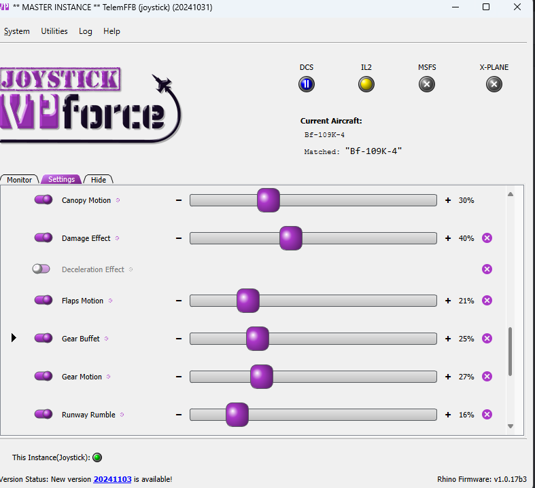Click the settings list scroll down arrow
Screen dimensions: 535x488
pyautogui.click(x=511, y=426)
